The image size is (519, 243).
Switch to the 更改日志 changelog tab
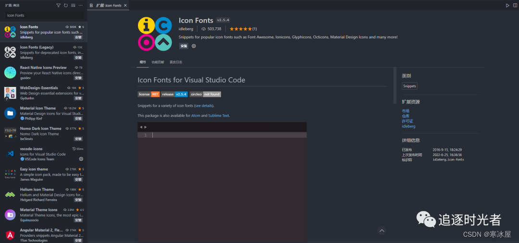pos(176,62)
